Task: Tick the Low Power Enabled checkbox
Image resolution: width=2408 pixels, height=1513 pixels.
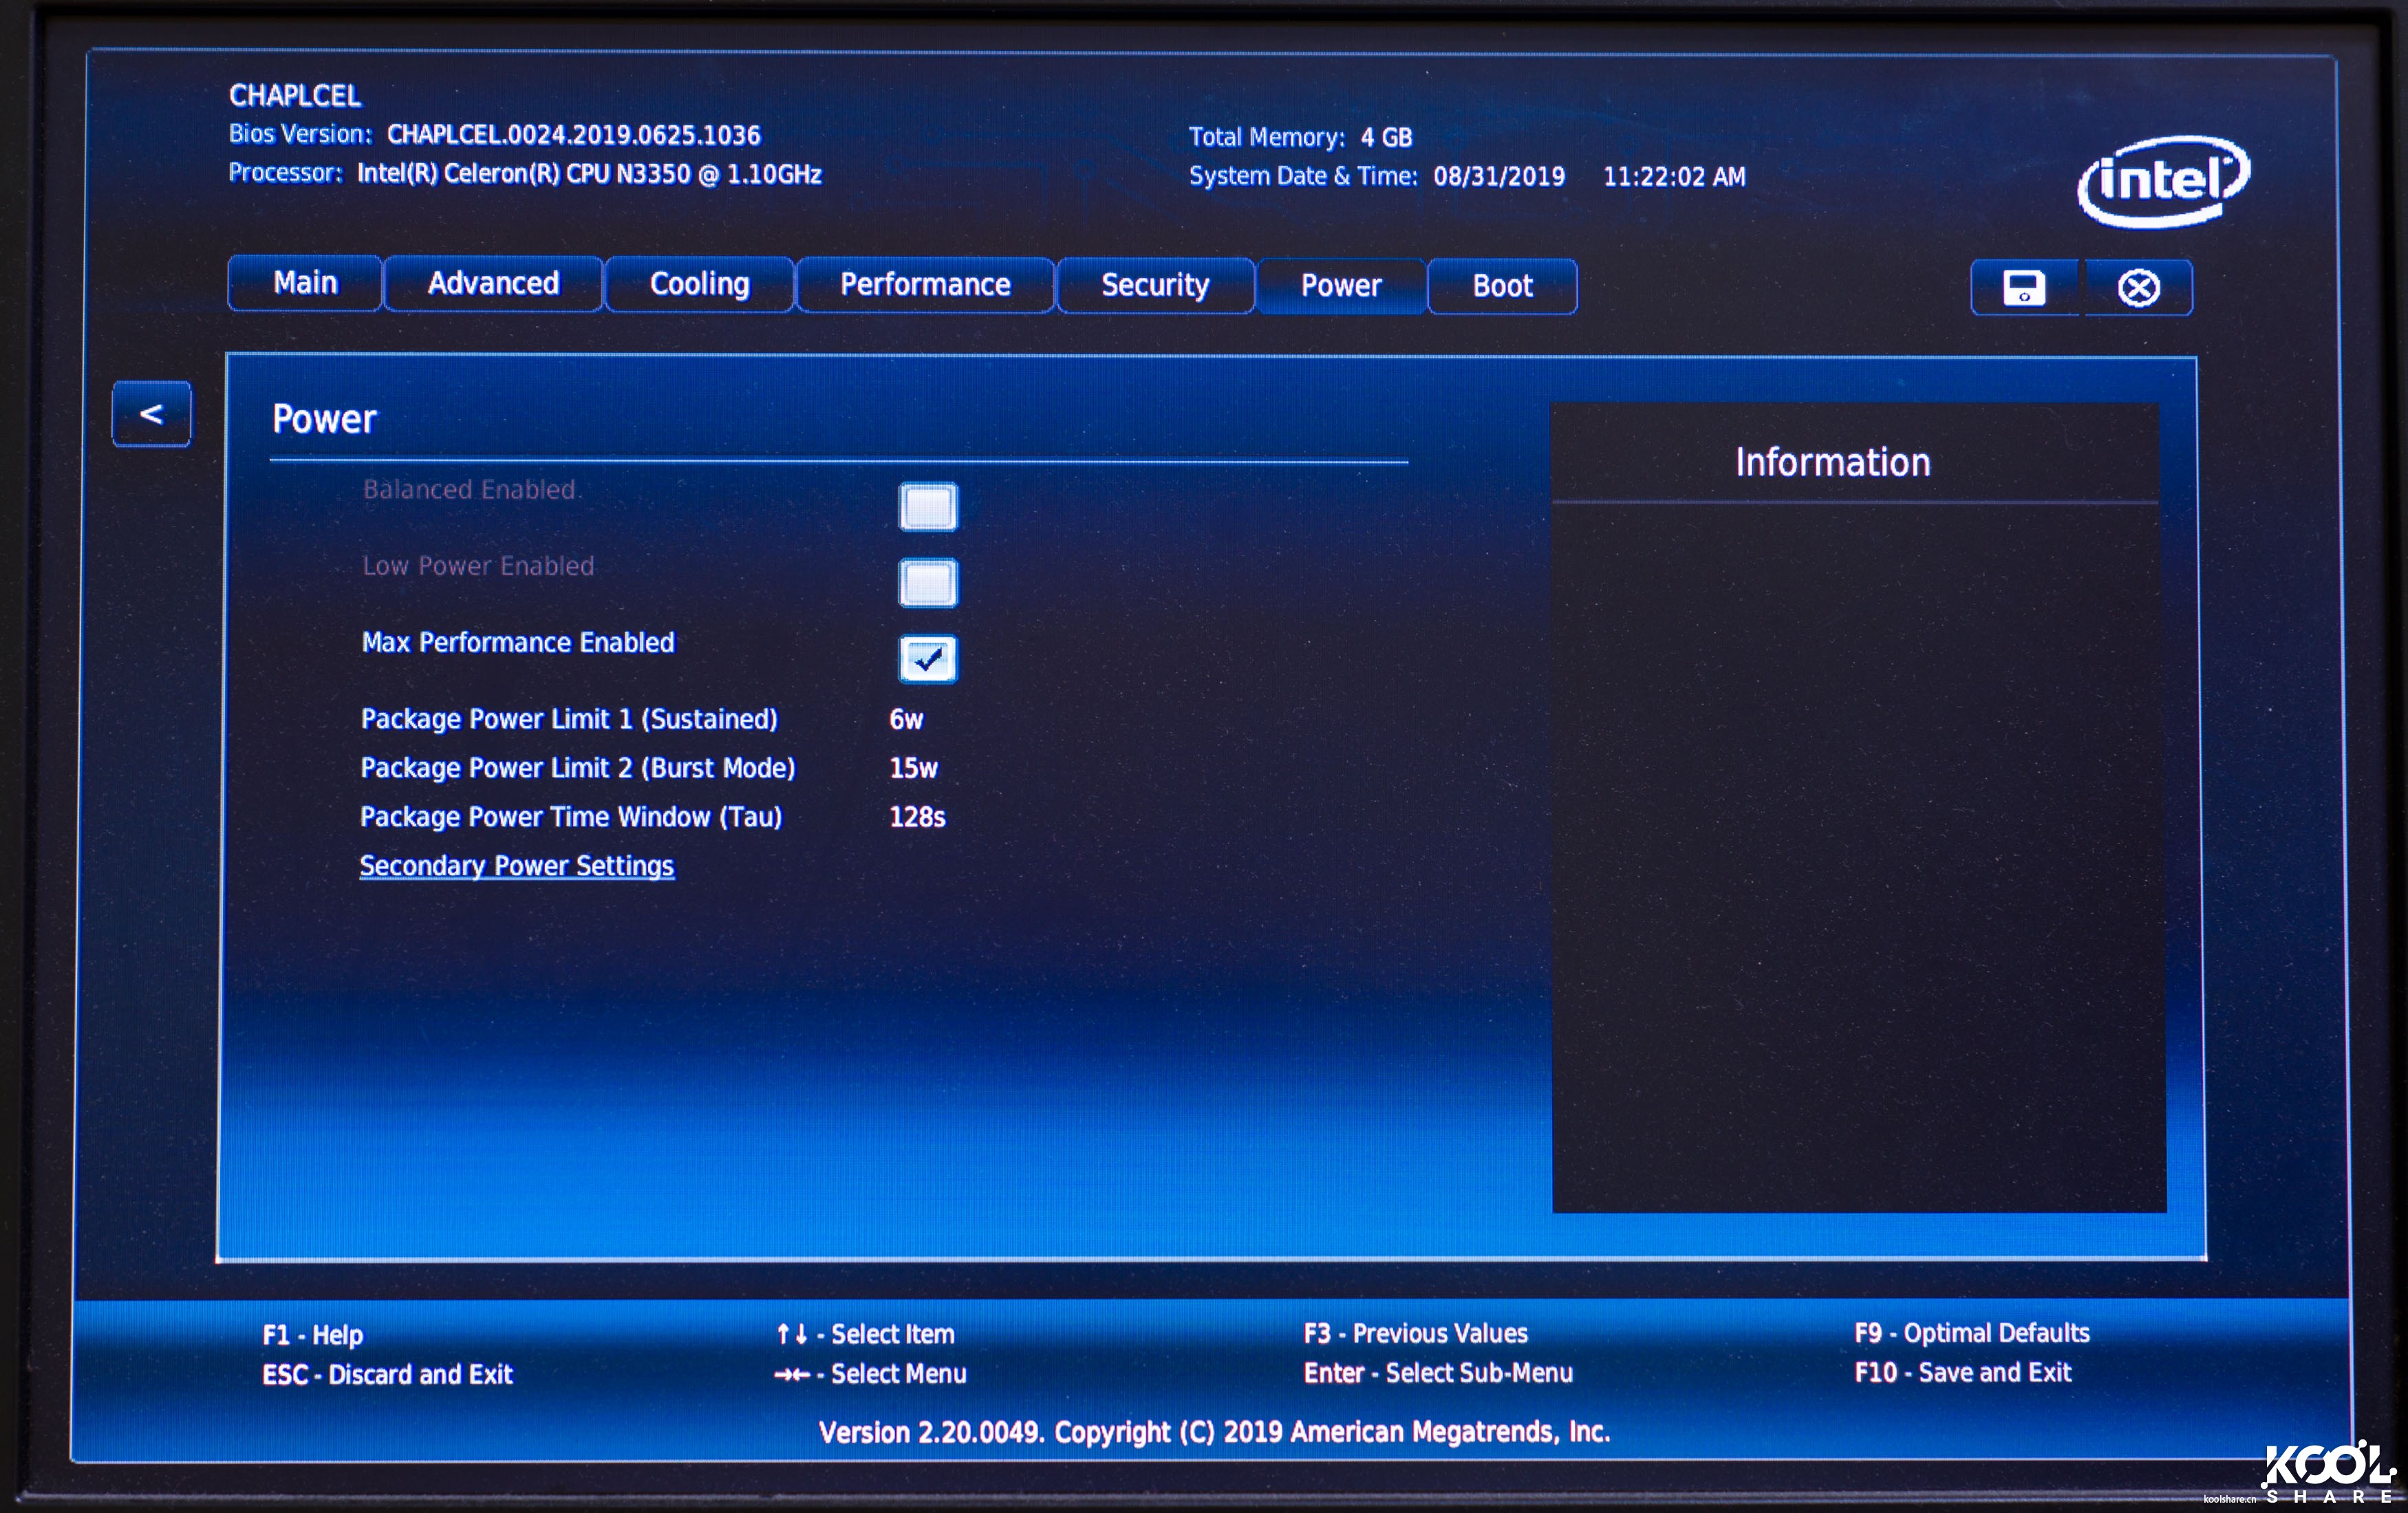Action: pos(927,583)
